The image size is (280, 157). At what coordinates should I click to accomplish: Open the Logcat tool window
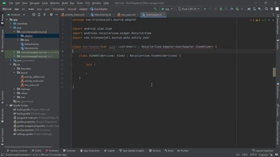(109, 151)
